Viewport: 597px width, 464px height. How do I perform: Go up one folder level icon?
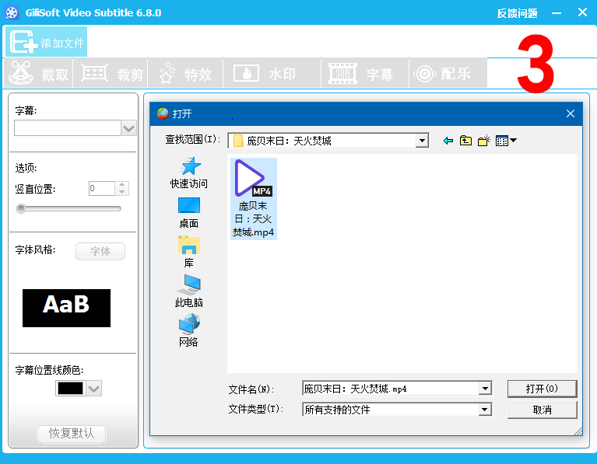[x=465, y=141]
